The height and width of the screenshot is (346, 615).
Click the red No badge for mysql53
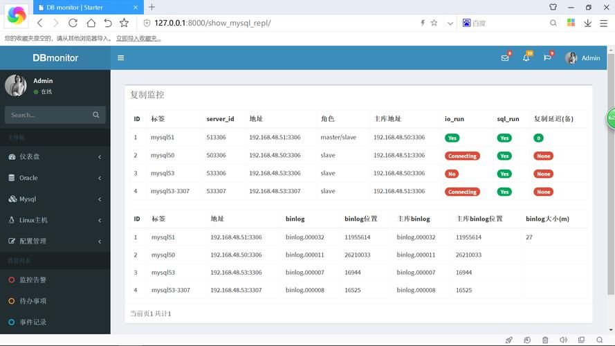pyautogui.click(x=452, y=174)
